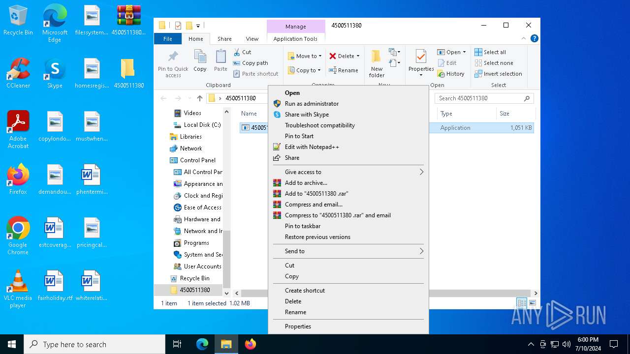Switch to the Share ribbon tab
Screen dimensions: 630x354
tap(224, 39)
